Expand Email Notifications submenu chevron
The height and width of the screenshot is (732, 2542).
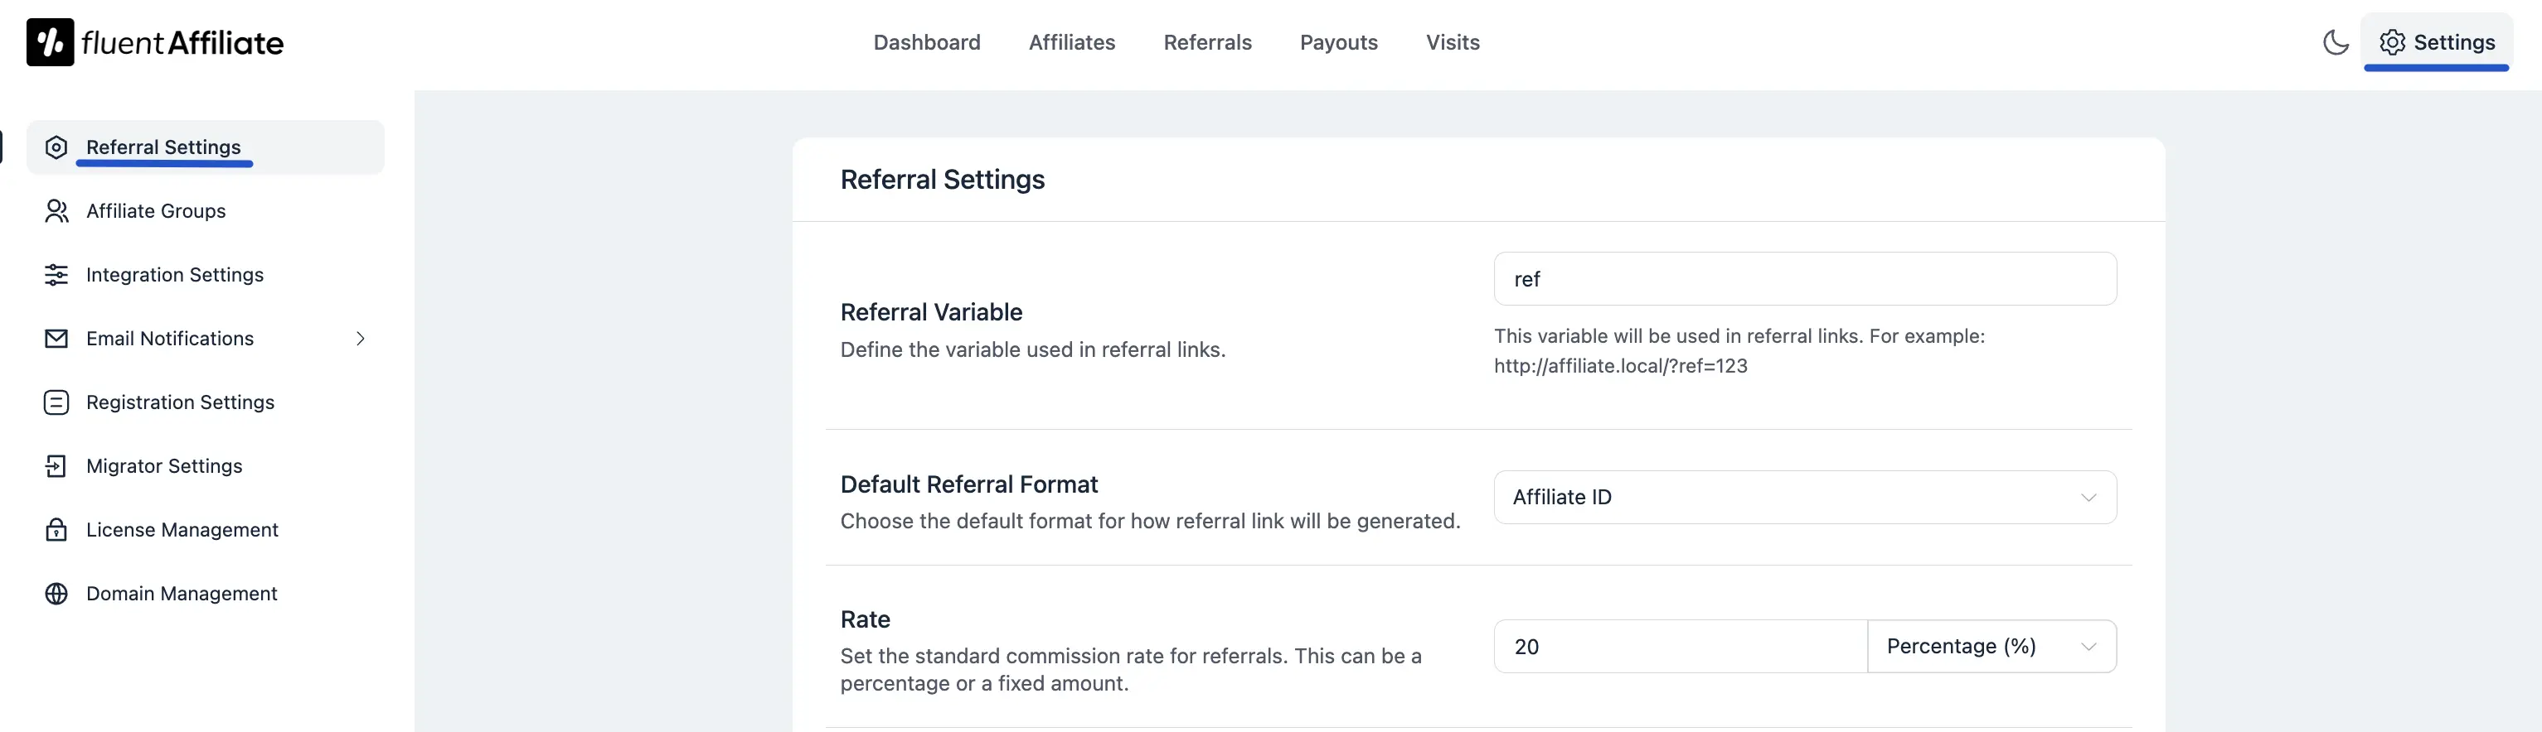[360, 339]
